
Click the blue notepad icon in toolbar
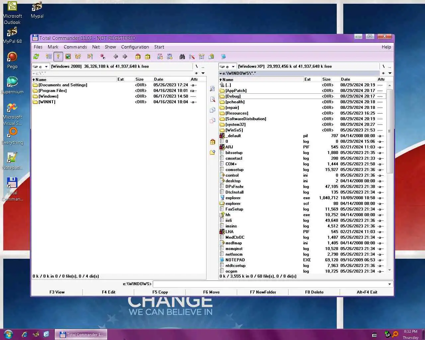(223, 56)
